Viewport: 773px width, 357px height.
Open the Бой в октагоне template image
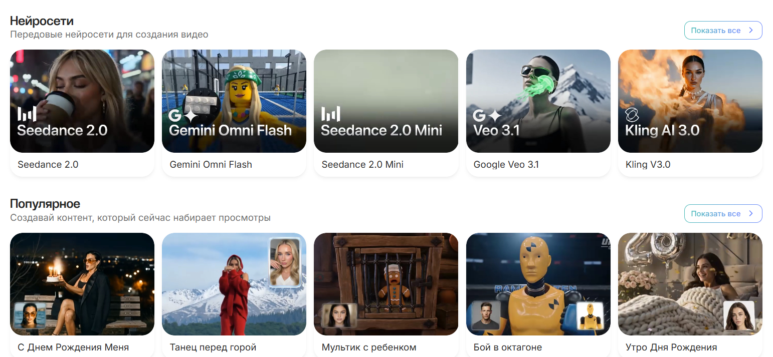tap(538, 284)
